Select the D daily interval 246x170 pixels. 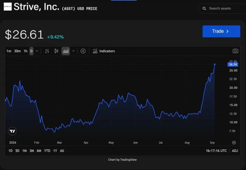pyautogui.click(x=31, y=51)
